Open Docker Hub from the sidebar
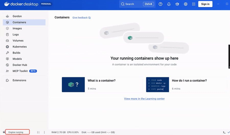The image size is (230, 135). click(24, 65)
